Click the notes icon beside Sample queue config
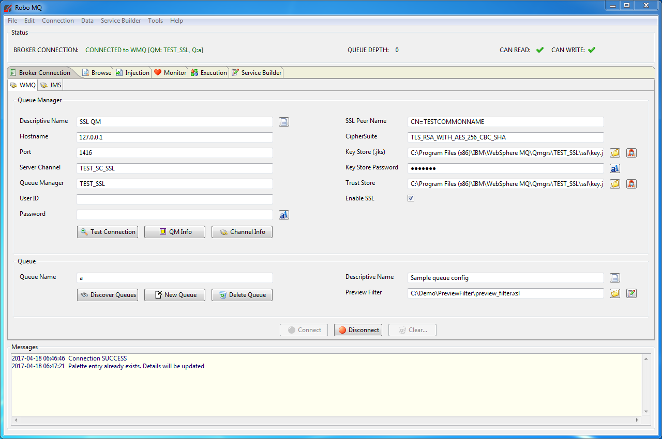This screenshot has height=439, width=662. click(x=614, y=278)
